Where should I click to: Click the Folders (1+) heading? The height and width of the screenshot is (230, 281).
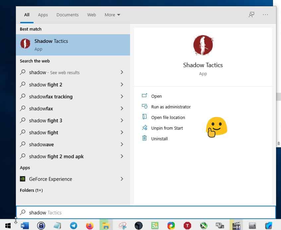pos(31,190)
